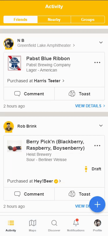Tap the blue plus check-in button
108x236 pixels.
97,204
